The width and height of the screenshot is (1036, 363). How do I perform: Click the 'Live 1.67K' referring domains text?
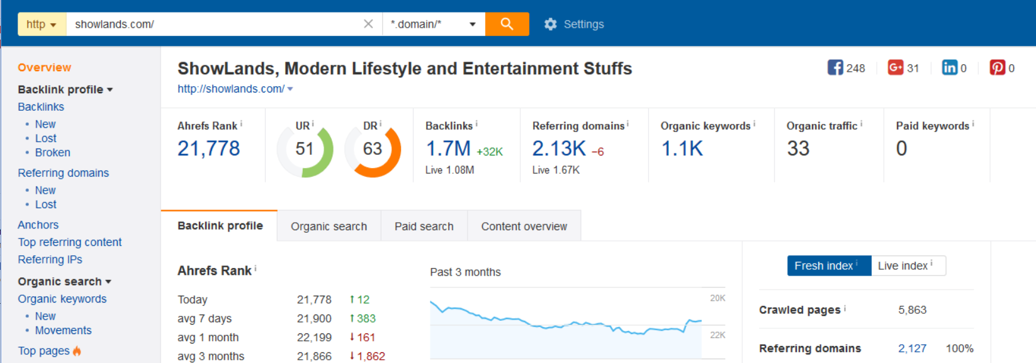[x=556, y=170]
